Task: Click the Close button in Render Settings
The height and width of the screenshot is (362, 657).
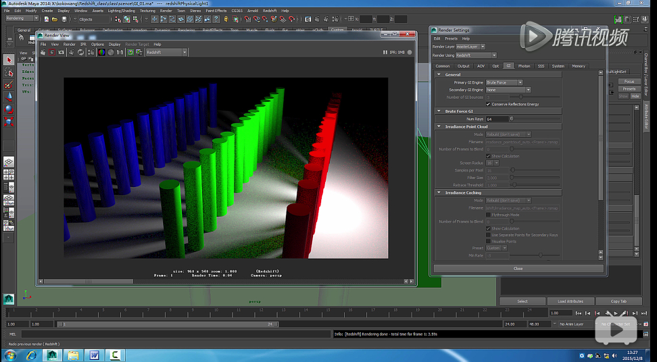Action: click(518, 268)
